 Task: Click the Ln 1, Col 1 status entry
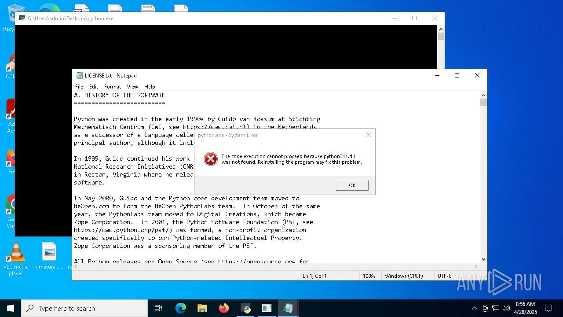(x=314, y=276)
